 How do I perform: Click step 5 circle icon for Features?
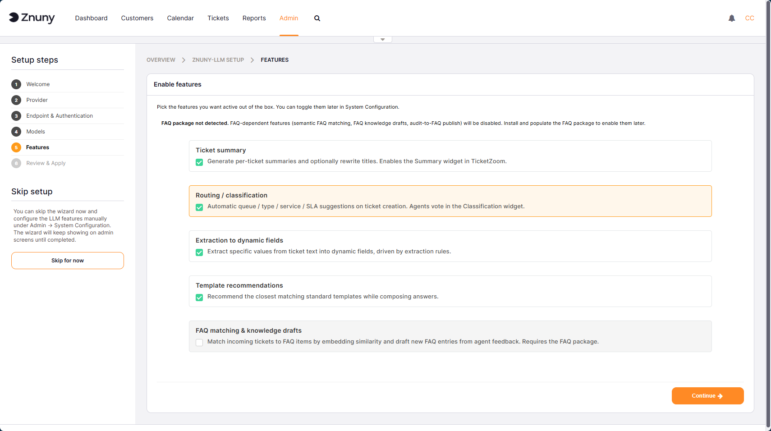(x=16, y=147)
